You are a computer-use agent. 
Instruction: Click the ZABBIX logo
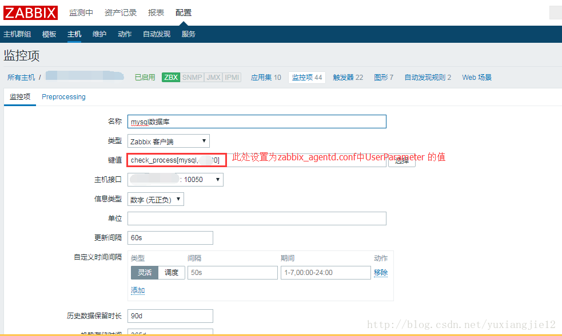click(30, 13)
